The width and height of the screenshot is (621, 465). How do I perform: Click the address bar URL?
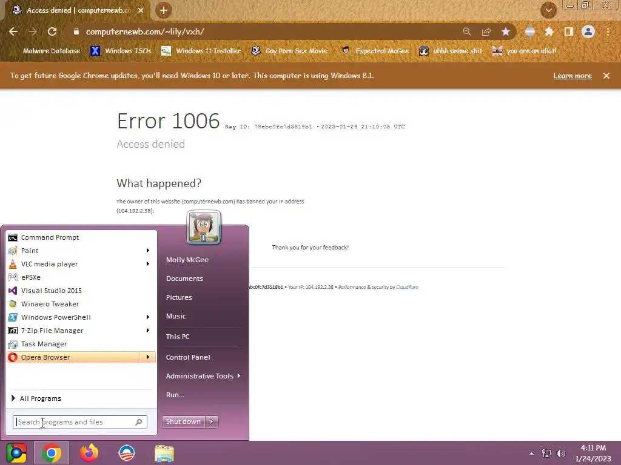(145, 31)
